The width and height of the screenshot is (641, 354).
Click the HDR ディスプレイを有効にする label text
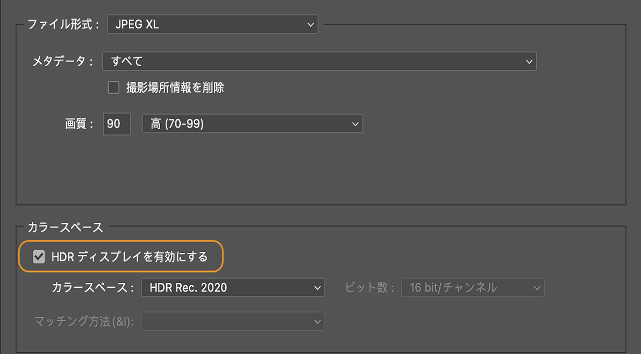pos(129,257)
